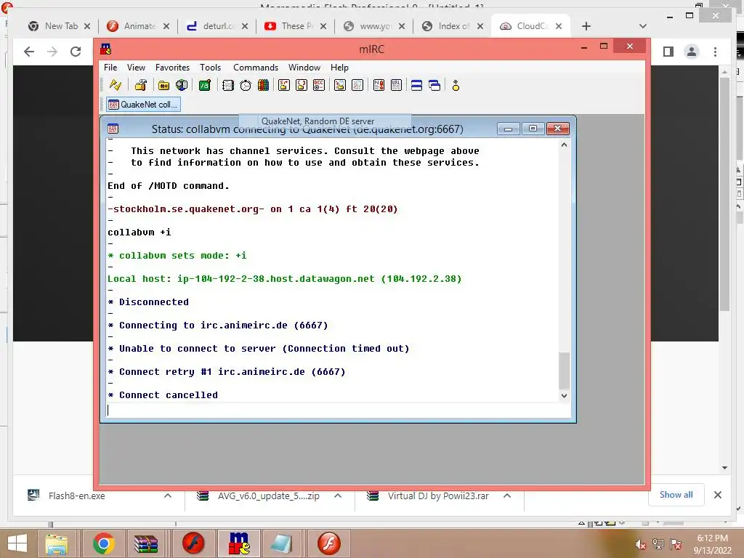Open the Favorites menu
The image size is (744, 558).
tap(172, 68)
